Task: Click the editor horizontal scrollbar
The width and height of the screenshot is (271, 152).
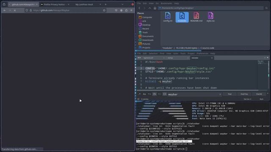Action: [x=198, y=90]
